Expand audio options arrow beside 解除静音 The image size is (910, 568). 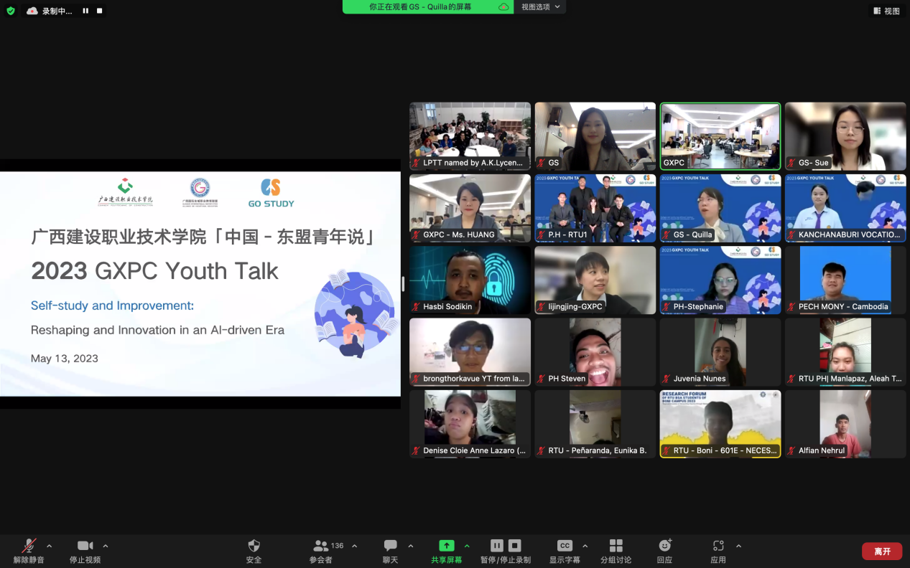[49, 546]
